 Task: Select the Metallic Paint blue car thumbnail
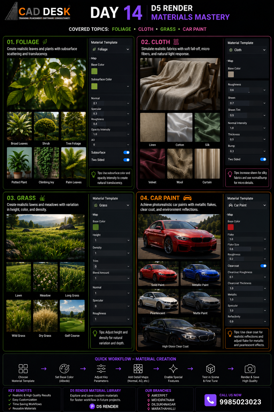(x=200, y=274)
